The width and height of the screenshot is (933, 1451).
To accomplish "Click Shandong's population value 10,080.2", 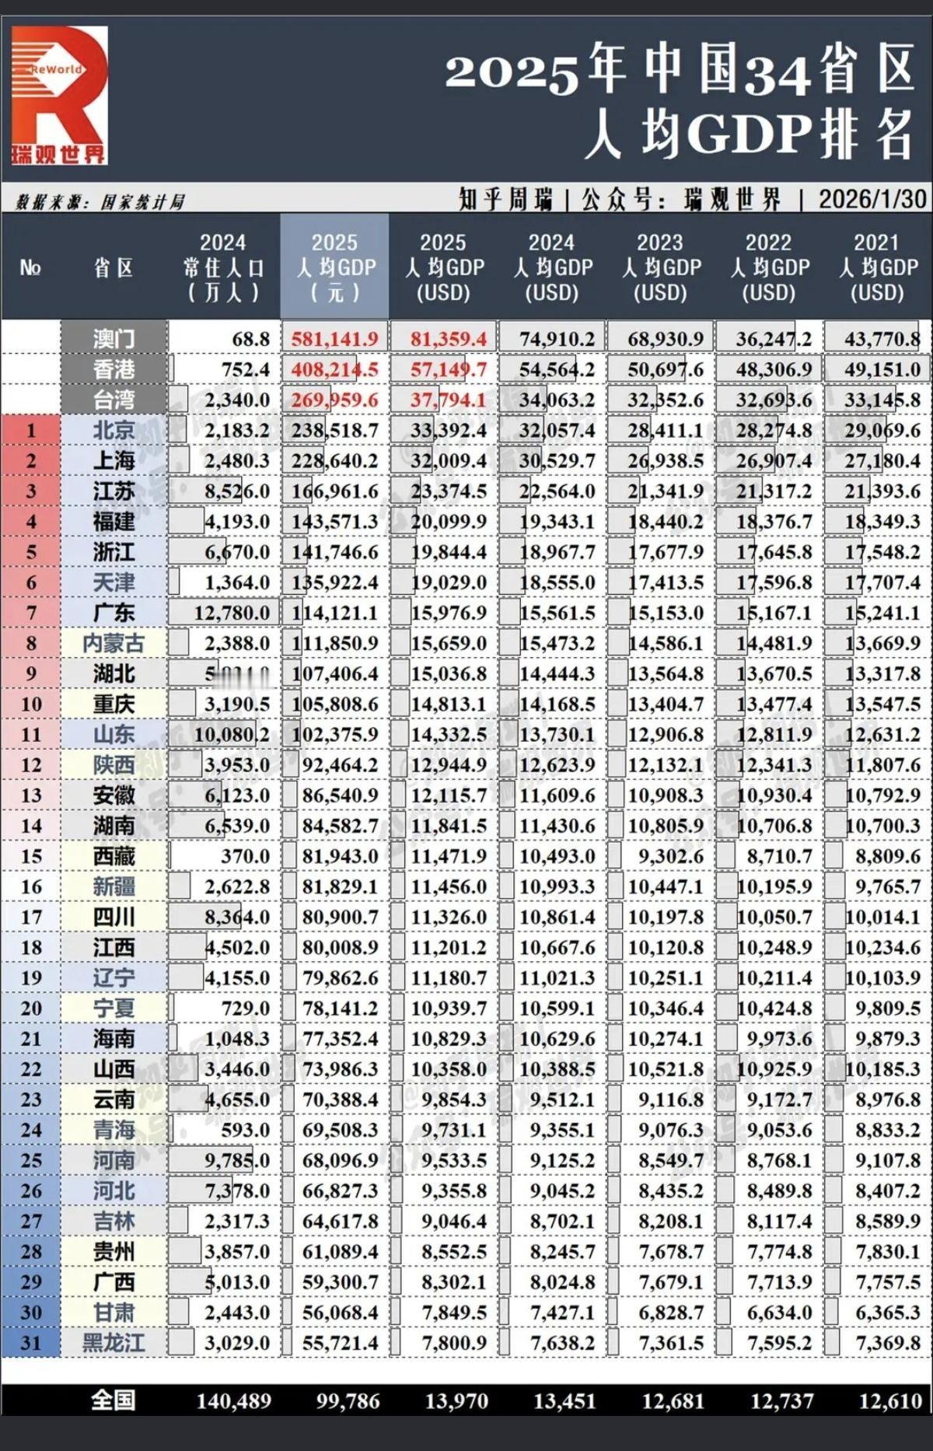I will tap(232, 734).
